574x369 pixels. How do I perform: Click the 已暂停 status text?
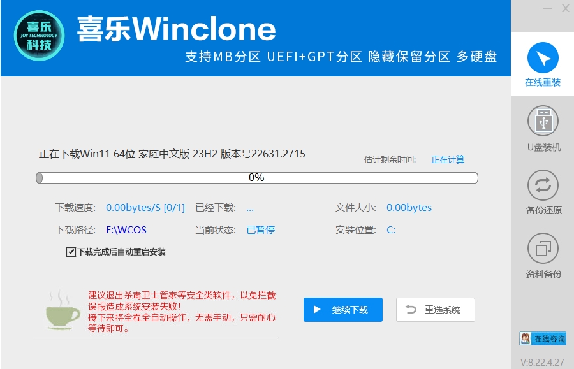(261, 229)
